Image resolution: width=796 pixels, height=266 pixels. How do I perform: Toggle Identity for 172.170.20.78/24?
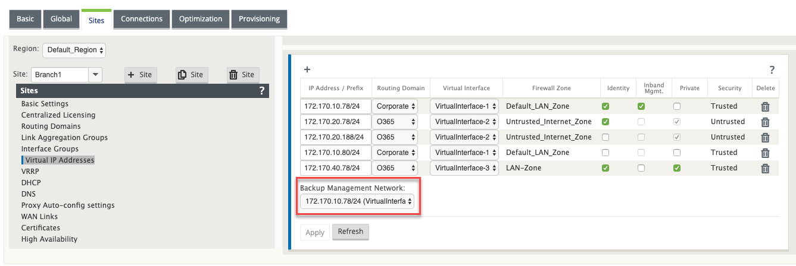pos(605,122)
